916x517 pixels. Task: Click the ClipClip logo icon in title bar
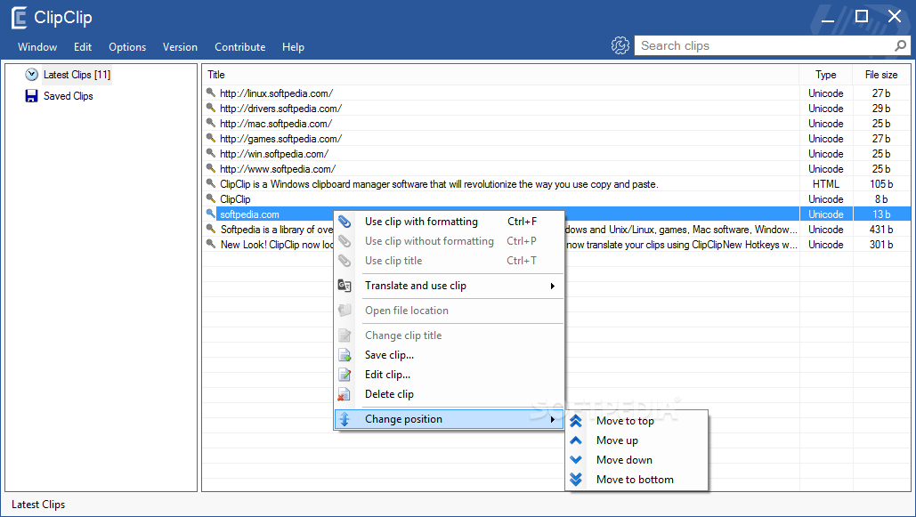point(19,18)
